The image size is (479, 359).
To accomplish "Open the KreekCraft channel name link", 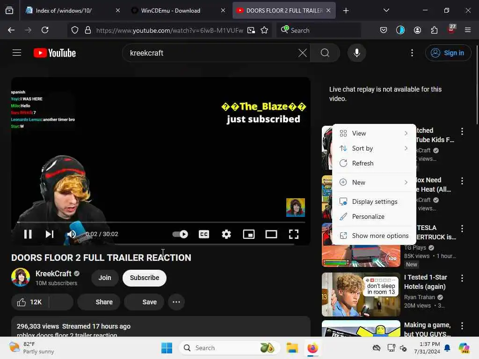I will pos(53,273).
